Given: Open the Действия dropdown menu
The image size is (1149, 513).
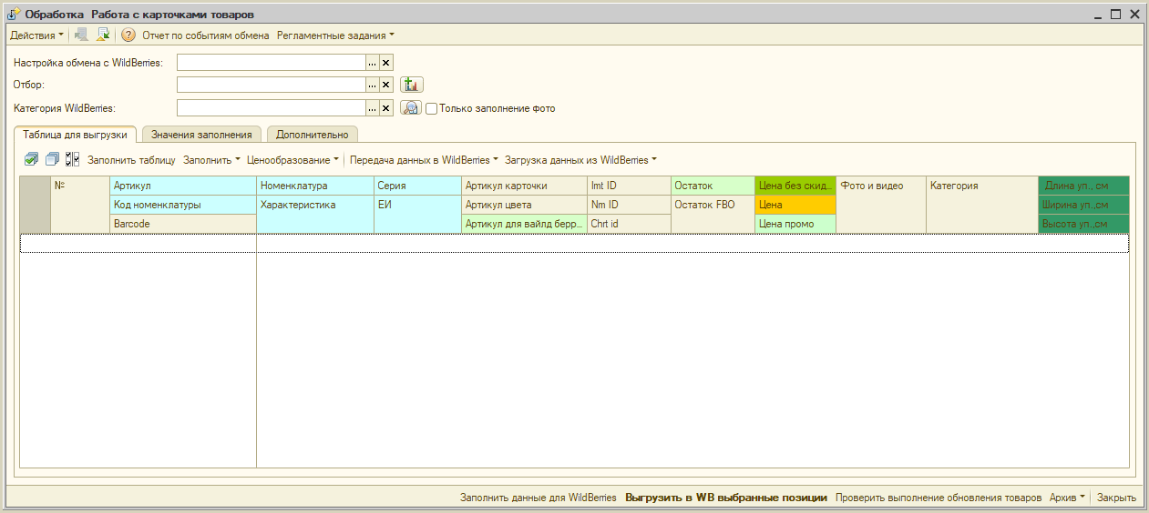Looking at the screenshot, I should [x=36, y=35].
